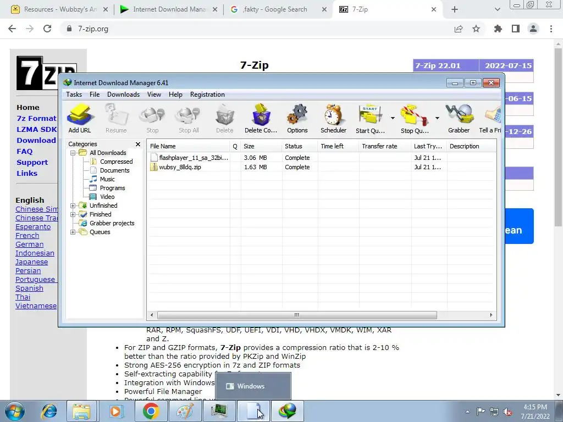Open the File menu in IDM
563x422 pixels.
pyautogui.click(x=95, y=95)
